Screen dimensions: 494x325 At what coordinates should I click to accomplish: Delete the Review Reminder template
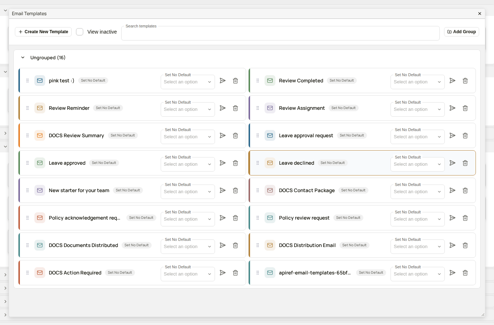click(x=235, y=108)
